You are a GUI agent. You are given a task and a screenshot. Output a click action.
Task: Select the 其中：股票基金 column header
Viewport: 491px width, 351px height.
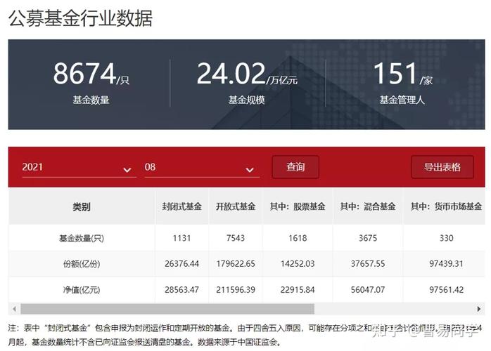298,206
